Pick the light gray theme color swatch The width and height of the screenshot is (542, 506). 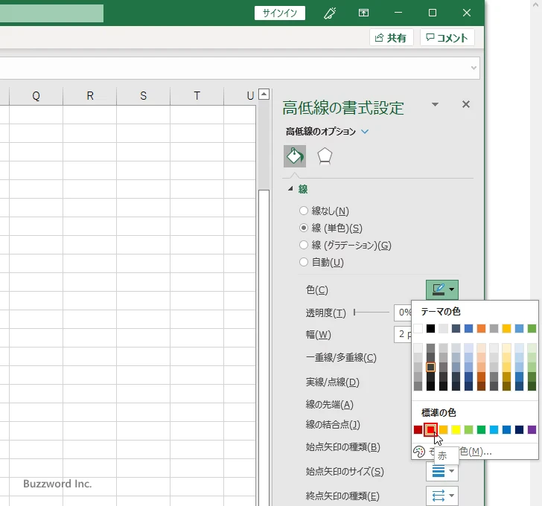[x=443, y=328]
